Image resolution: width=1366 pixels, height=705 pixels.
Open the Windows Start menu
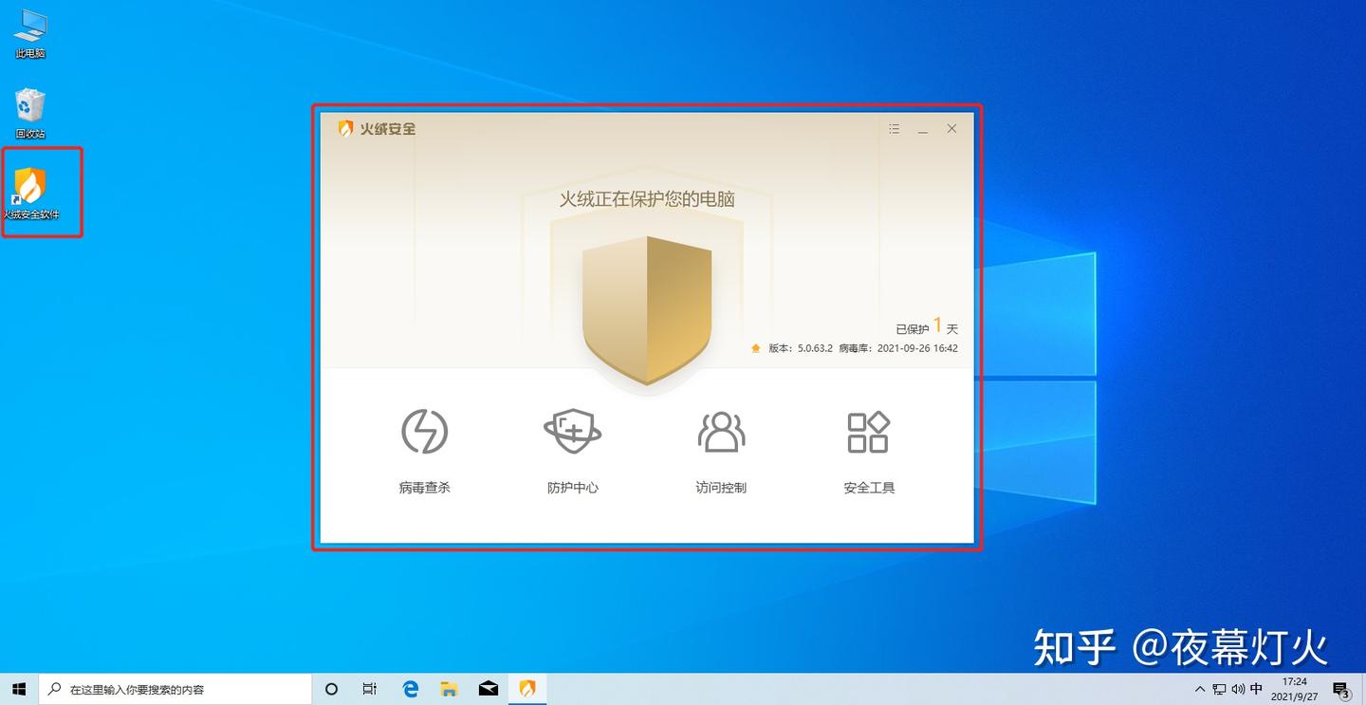click(18, 689)
